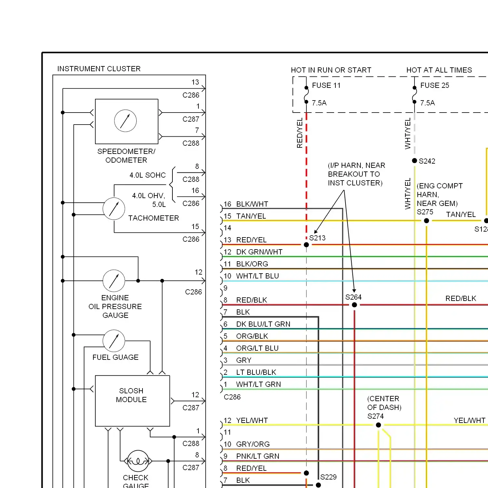Screen dimensions: 488x488
Task: Click the 7.5A rating under Fuse 25
Action: [x=427, y=103]
